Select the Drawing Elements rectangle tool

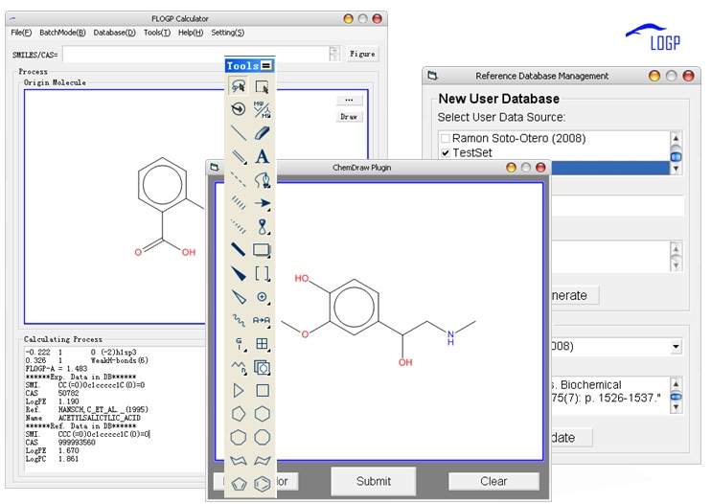tap(263, 250)
